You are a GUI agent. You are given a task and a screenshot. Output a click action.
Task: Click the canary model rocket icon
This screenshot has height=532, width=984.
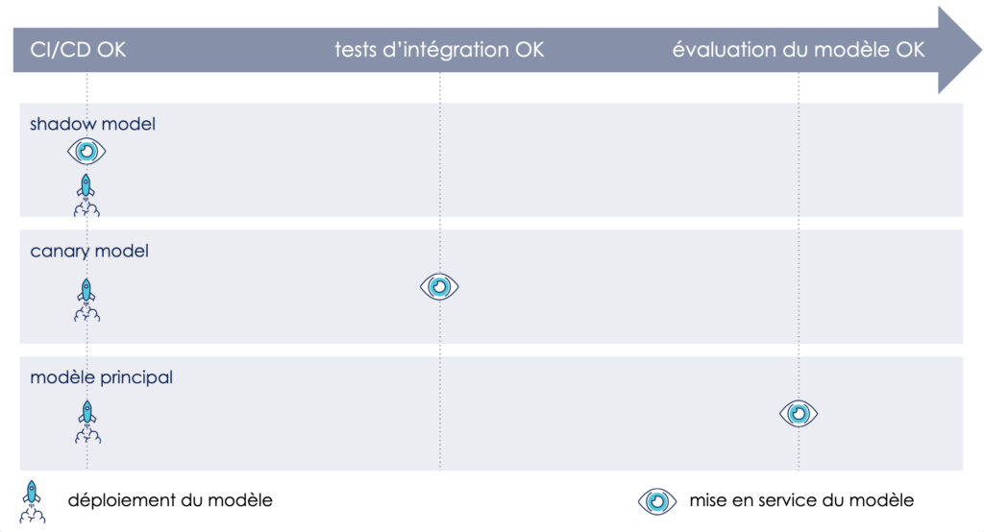point(86,299)
